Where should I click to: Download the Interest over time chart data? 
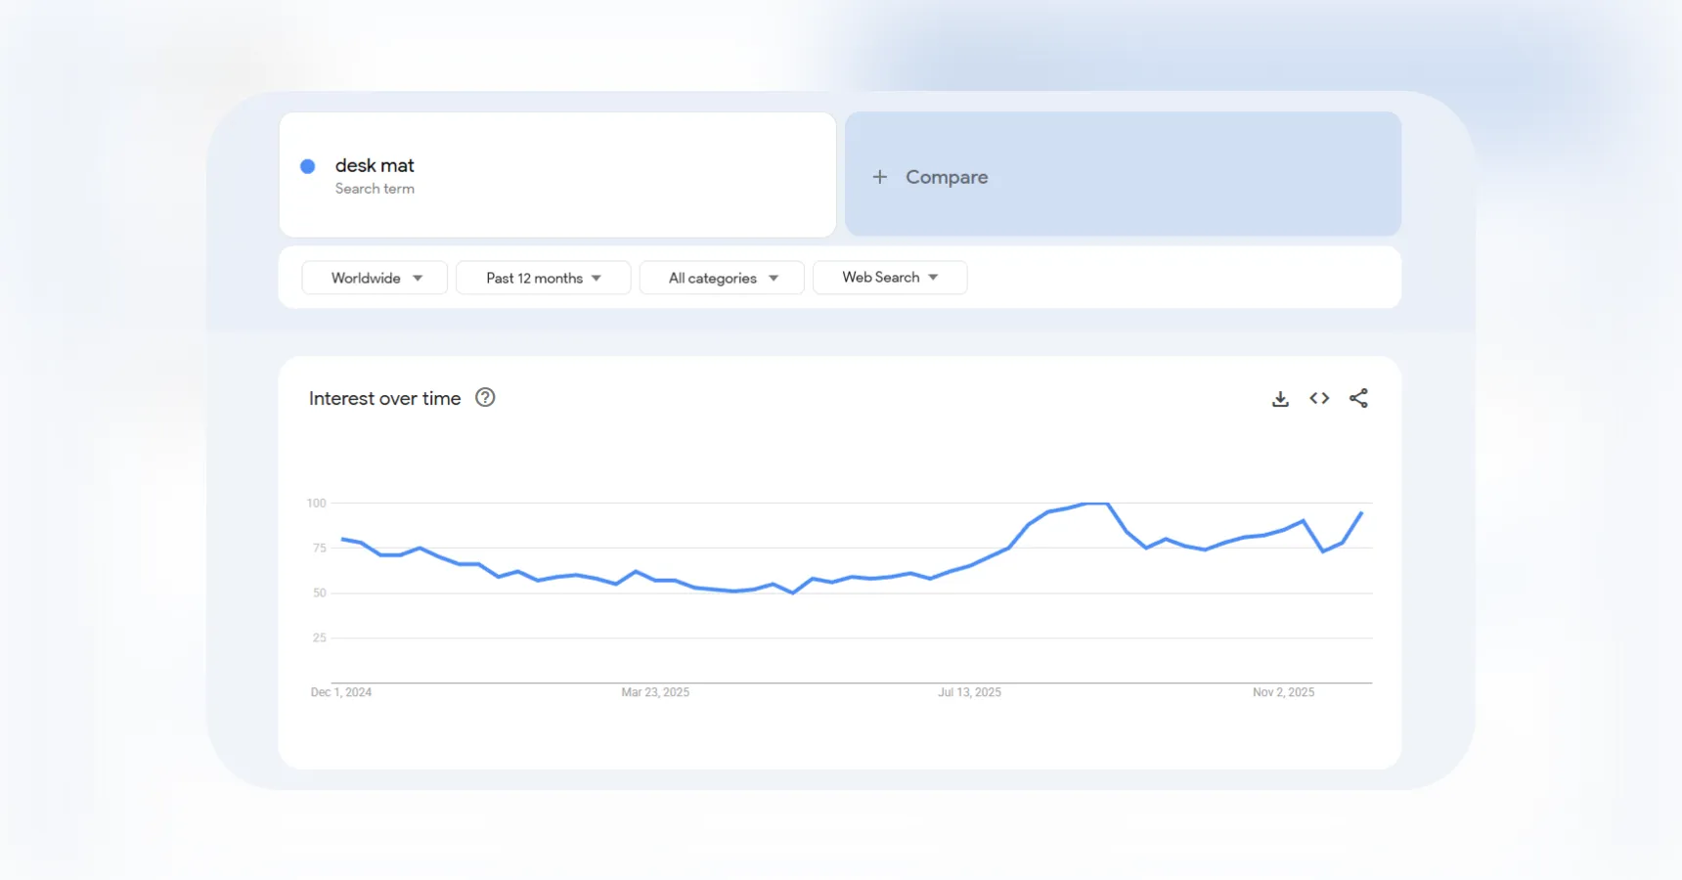click(x=1281, y=398)
